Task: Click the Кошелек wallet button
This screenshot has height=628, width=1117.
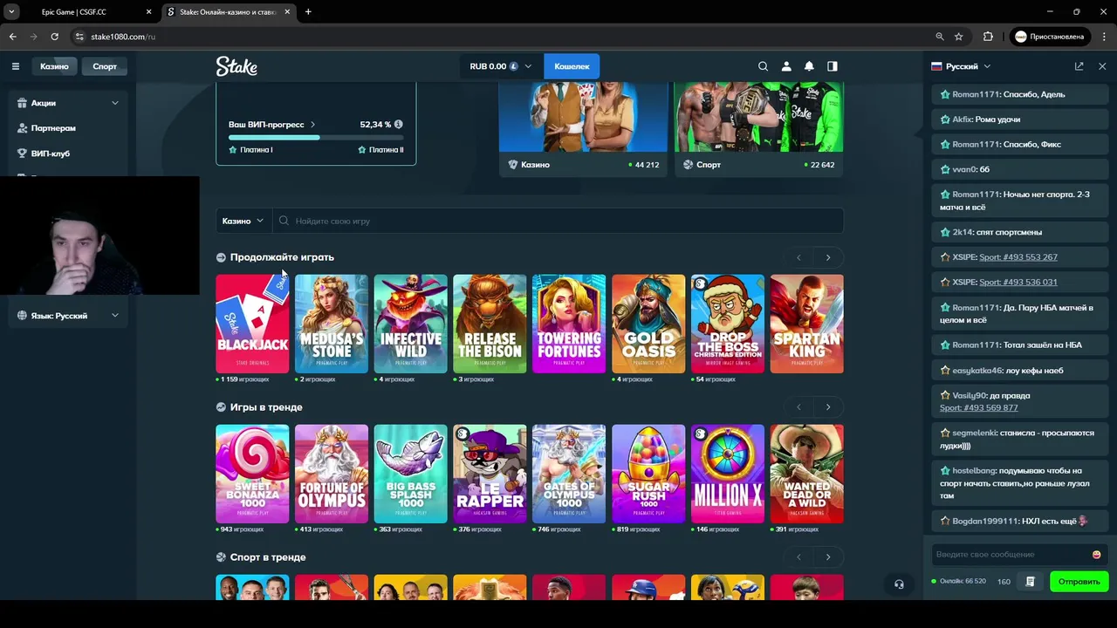Action: 572,66
